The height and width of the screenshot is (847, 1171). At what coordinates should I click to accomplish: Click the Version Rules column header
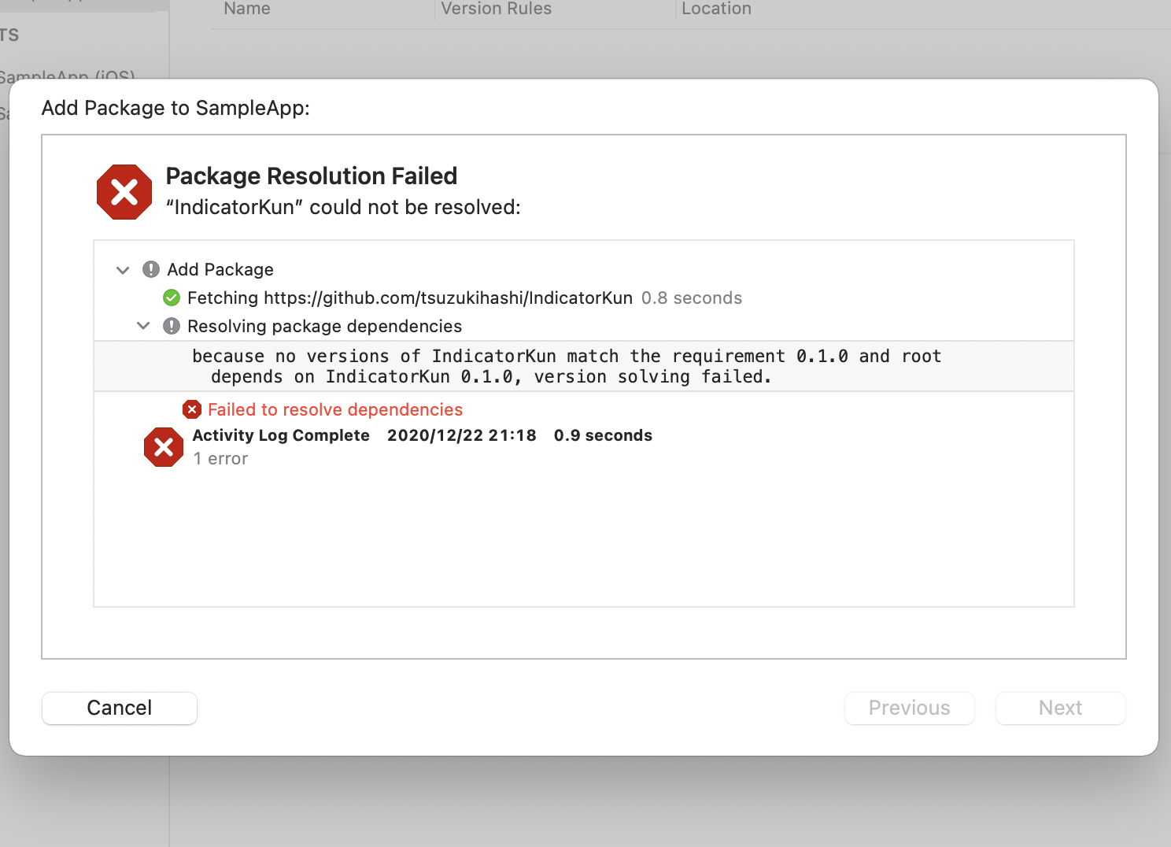tap(496, 9)
